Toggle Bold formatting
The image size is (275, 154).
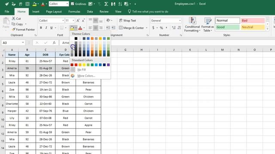pyautogui.click(x=41, y=27)
